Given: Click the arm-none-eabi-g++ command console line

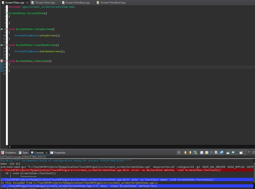Looking at the screenshot, I should pyautogui.click(x=127, y=167).
